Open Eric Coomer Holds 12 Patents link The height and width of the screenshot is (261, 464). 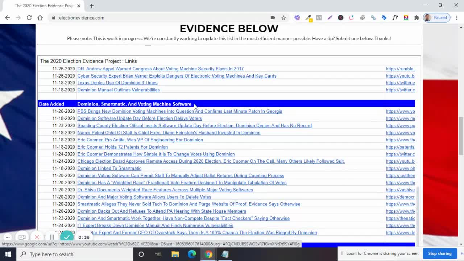(x=123, y=147)
